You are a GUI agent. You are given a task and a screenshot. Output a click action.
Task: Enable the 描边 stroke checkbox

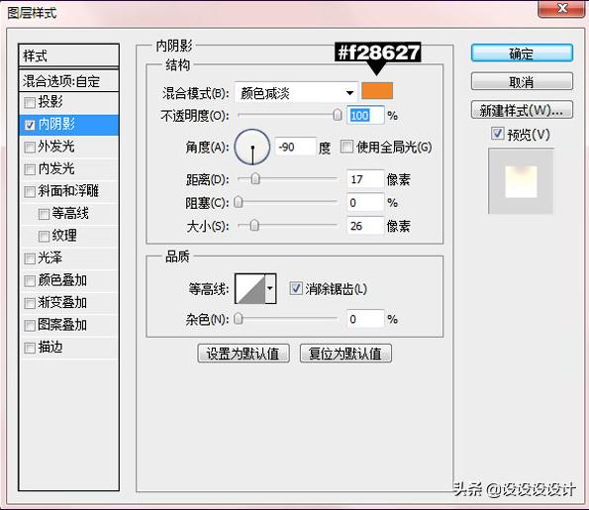tap(30, 348)
